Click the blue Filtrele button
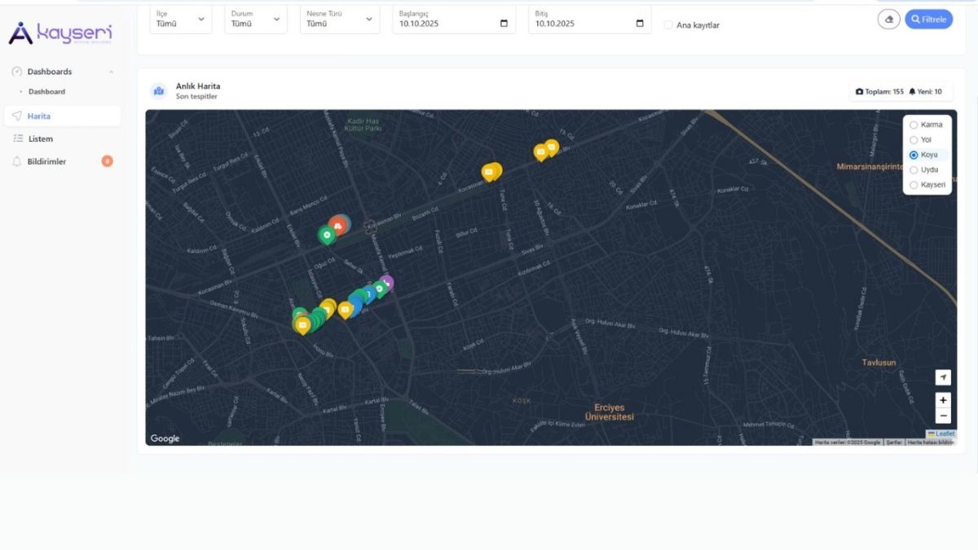 click(928, 19)
